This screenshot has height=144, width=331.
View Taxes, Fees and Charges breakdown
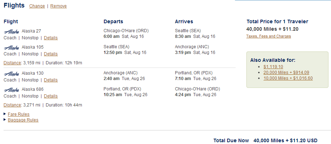269,36
